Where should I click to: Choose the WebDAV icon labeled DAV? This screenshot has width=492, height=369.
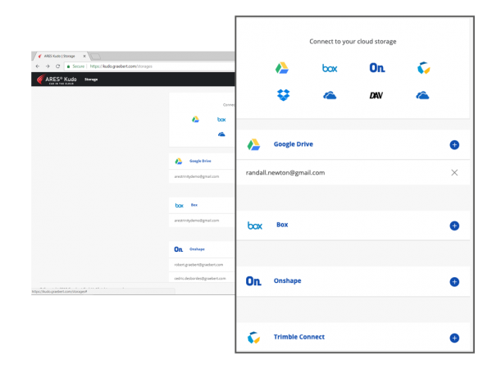coord(377,96)
